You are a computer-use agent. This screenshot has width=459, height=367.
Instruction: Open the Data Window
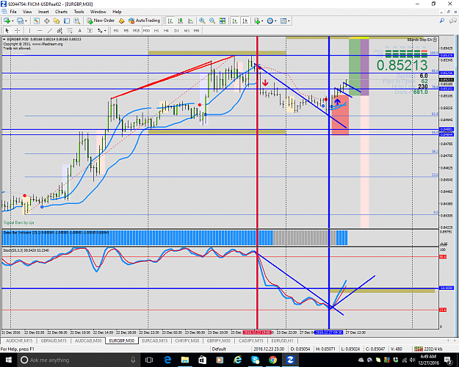tap(46, 21)
